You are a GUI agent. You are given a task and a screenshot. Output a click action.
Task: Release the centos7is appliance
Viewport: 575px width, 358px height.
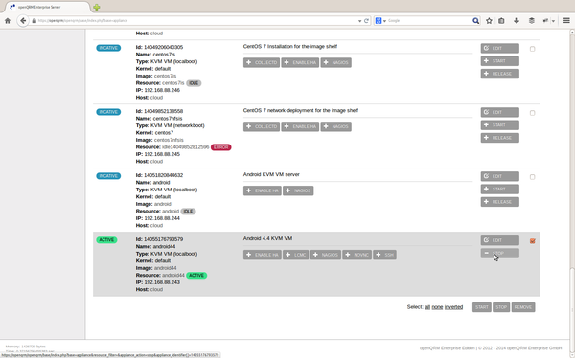coord(500,74)
